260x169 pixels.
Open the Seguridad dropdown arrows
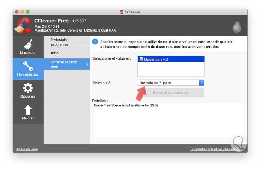(x=202, y=83)
